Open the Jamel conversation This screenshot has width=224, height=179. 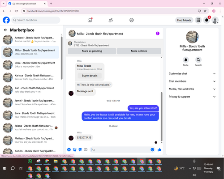30,102
